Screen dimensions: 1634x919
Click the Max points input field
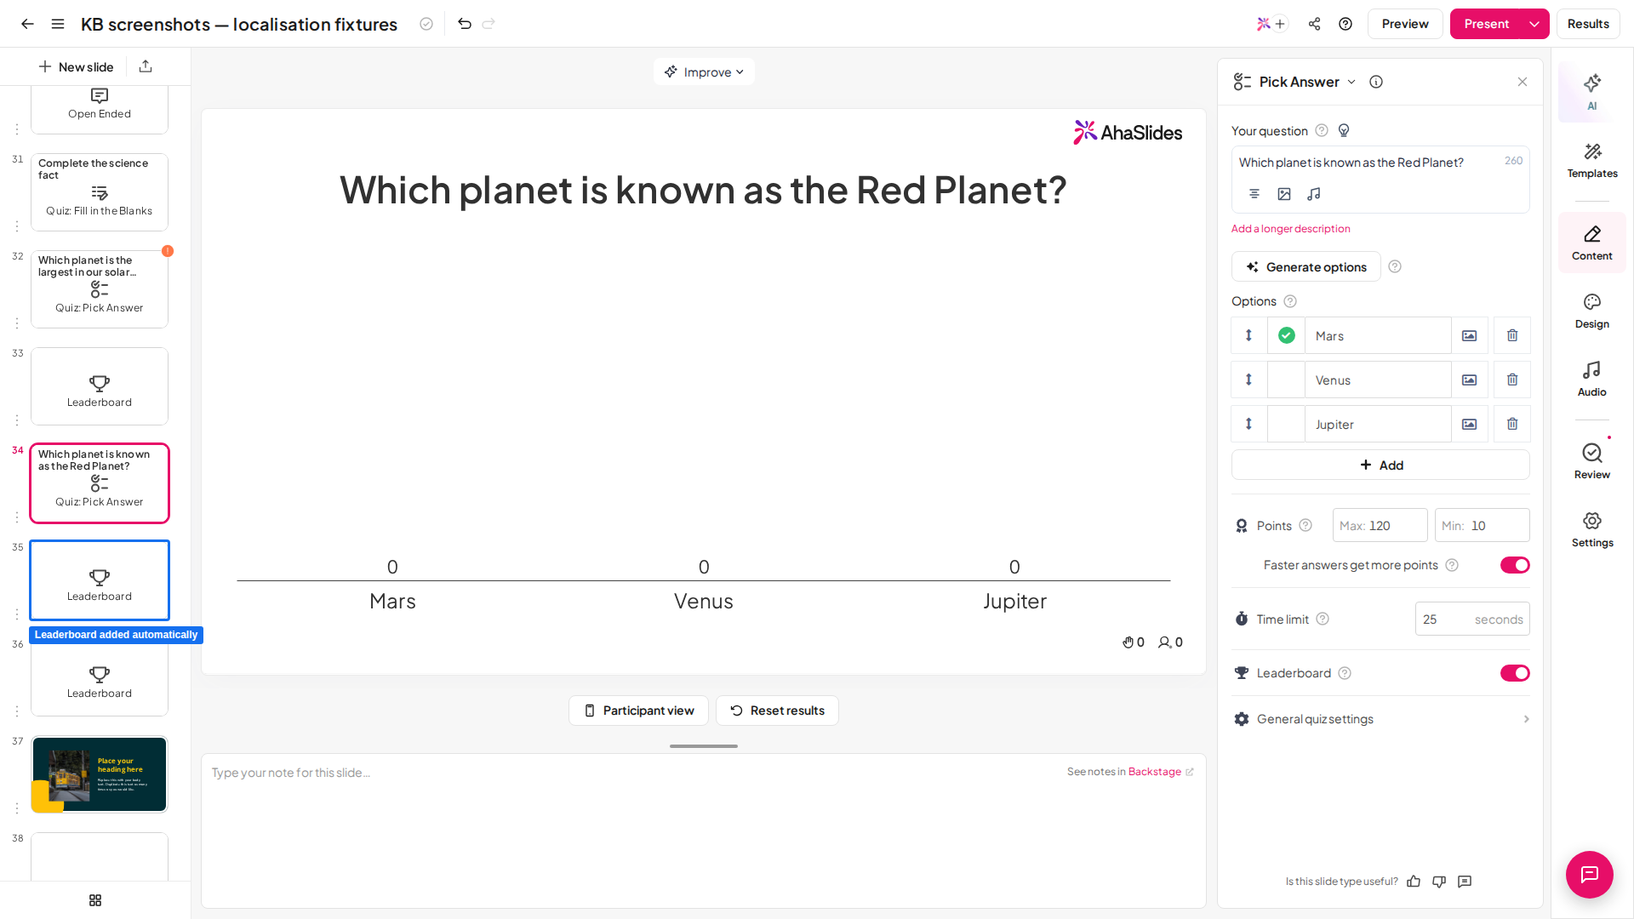tap(1380, 525)
